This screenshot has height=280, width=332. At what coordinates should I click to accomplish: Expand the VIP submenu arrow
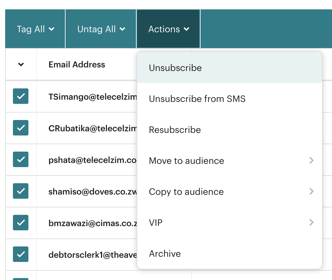(311, 222)
